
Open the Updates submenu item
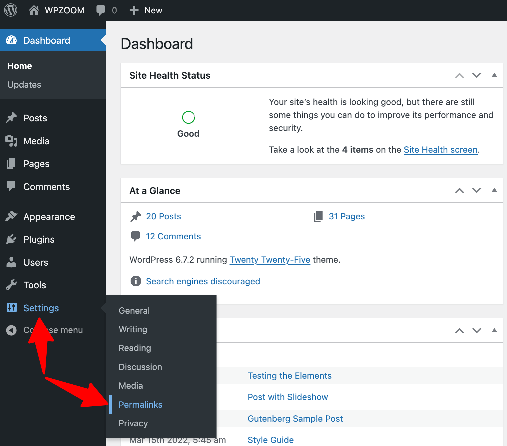24,85
